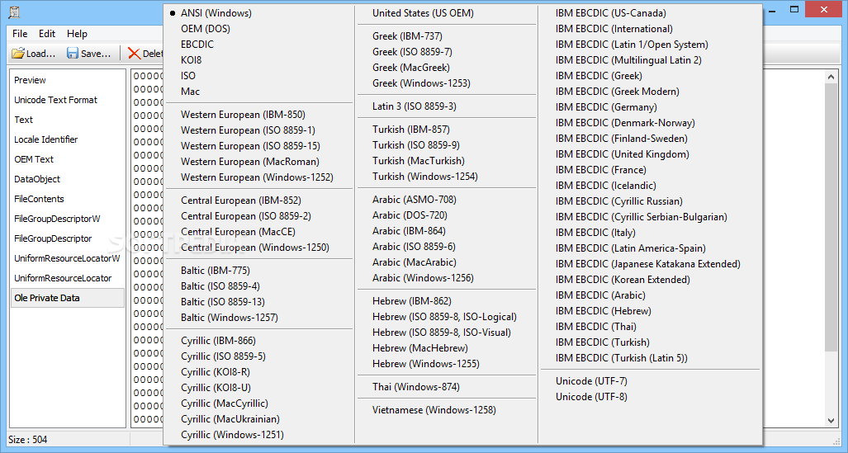This screenshot has height=453, width=848.
Task: Select Ole Private Data in format list
Action: [47, 298]
